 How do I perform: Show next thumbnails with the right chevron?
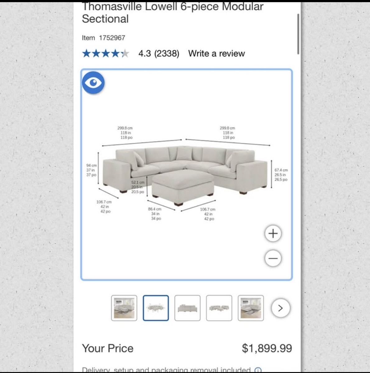[280, 308]
